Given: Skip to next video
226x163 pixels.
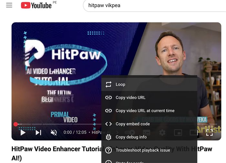Looking at the screenshot, I should pyautogui.click(x=38, y=132).
